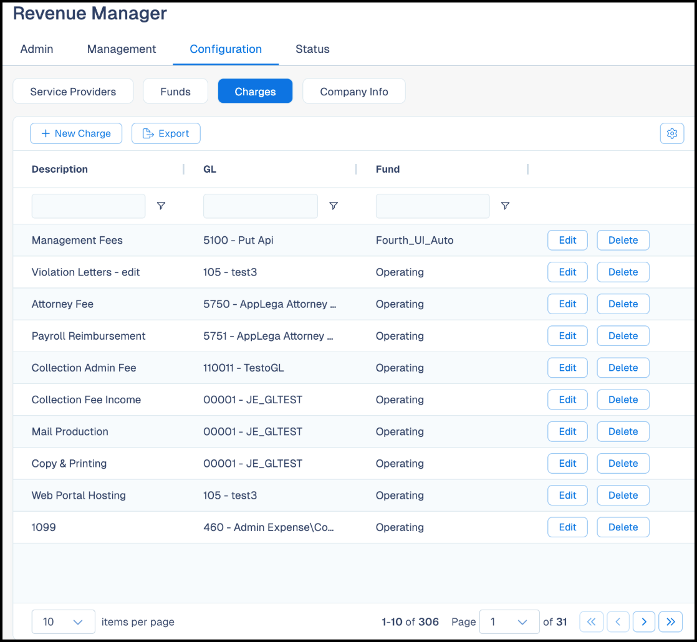Click the 5751 - AppLega Attorney GL cell
The image size is (697, 642).
click(x=268, y=336)
